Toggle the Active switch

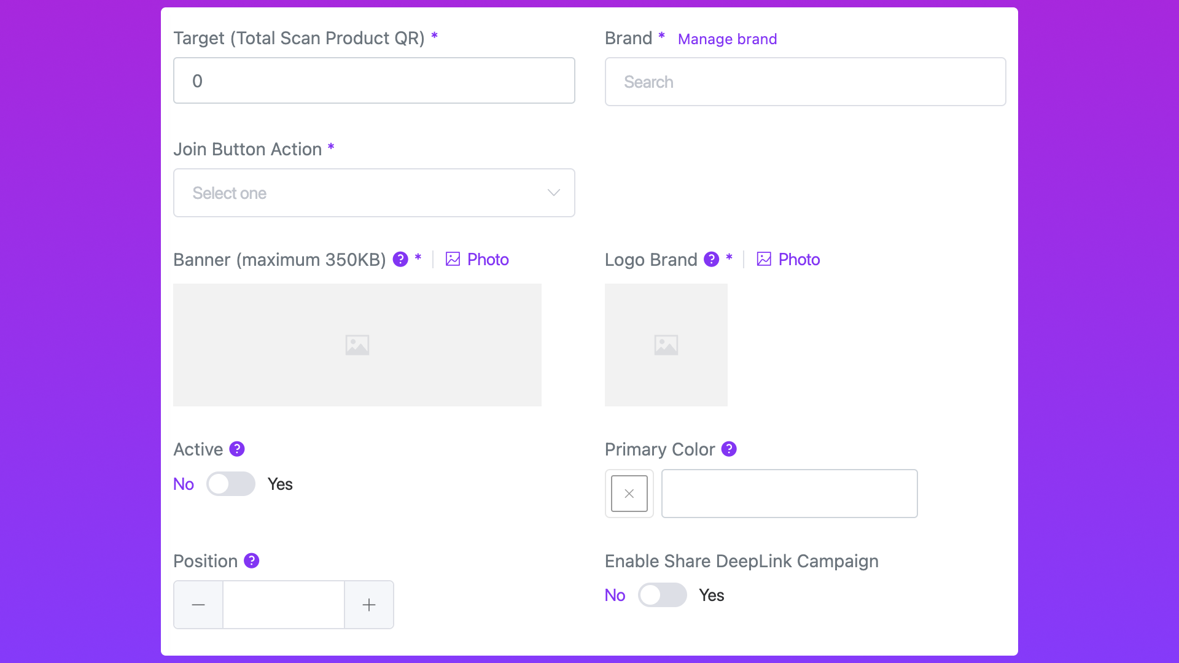[230, 484]
